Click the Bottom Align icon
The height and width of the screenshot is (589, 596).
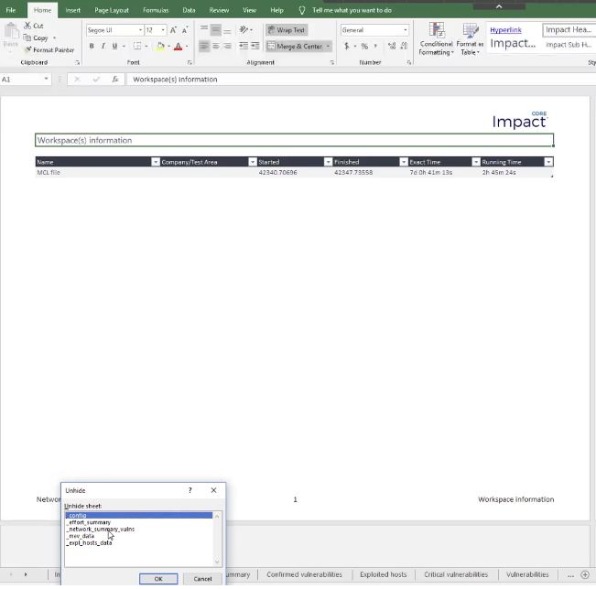[x=227, y=30]
